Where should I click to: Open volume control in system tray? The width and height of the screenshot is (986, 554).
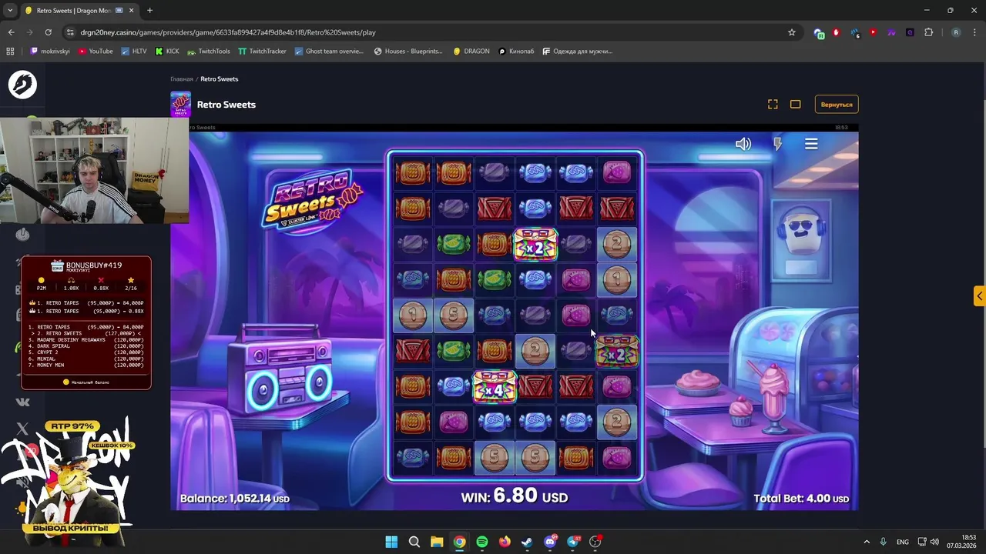pyautogui.click(x=934, y=542)
